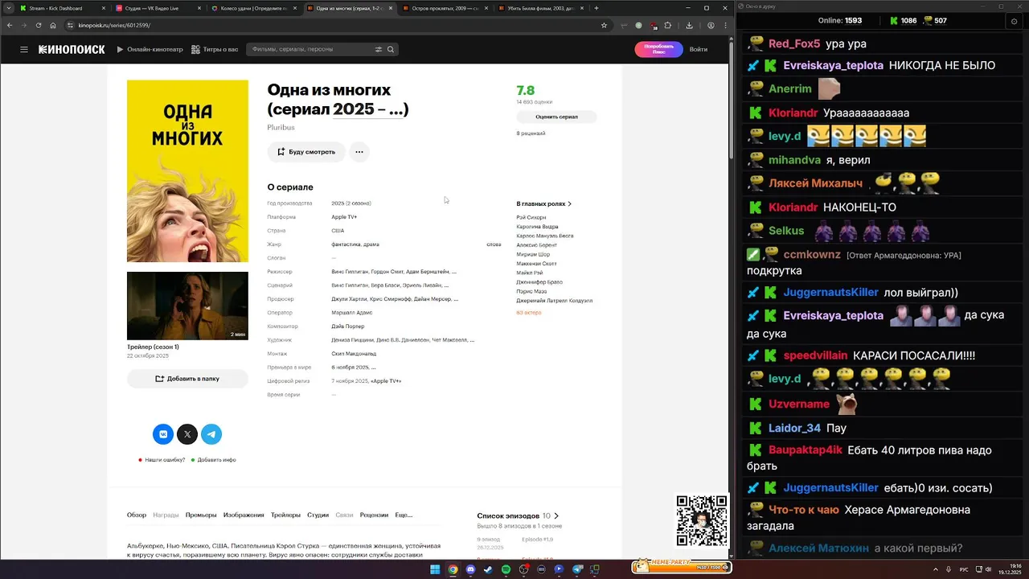Open Онлайн-кинотеатр link
Viewport: 1029px width, 579px height.
click(150, 49)
